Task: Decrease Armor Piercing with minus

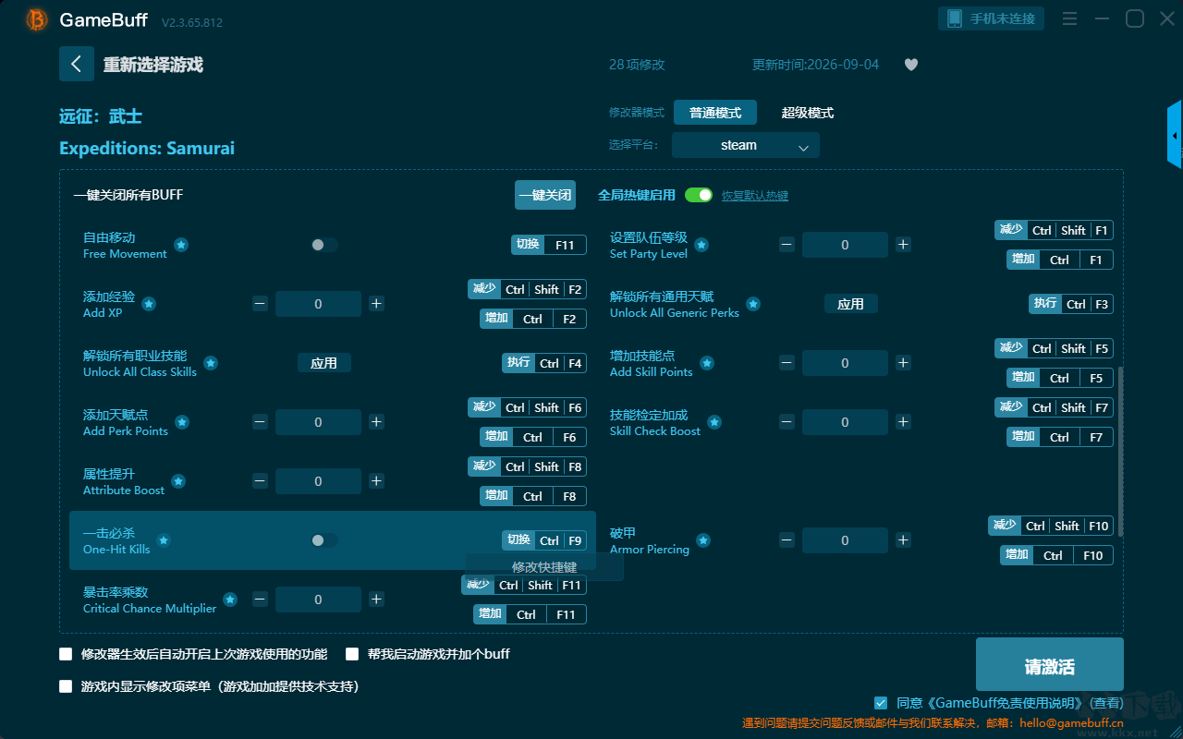Action: click(787, 540)
